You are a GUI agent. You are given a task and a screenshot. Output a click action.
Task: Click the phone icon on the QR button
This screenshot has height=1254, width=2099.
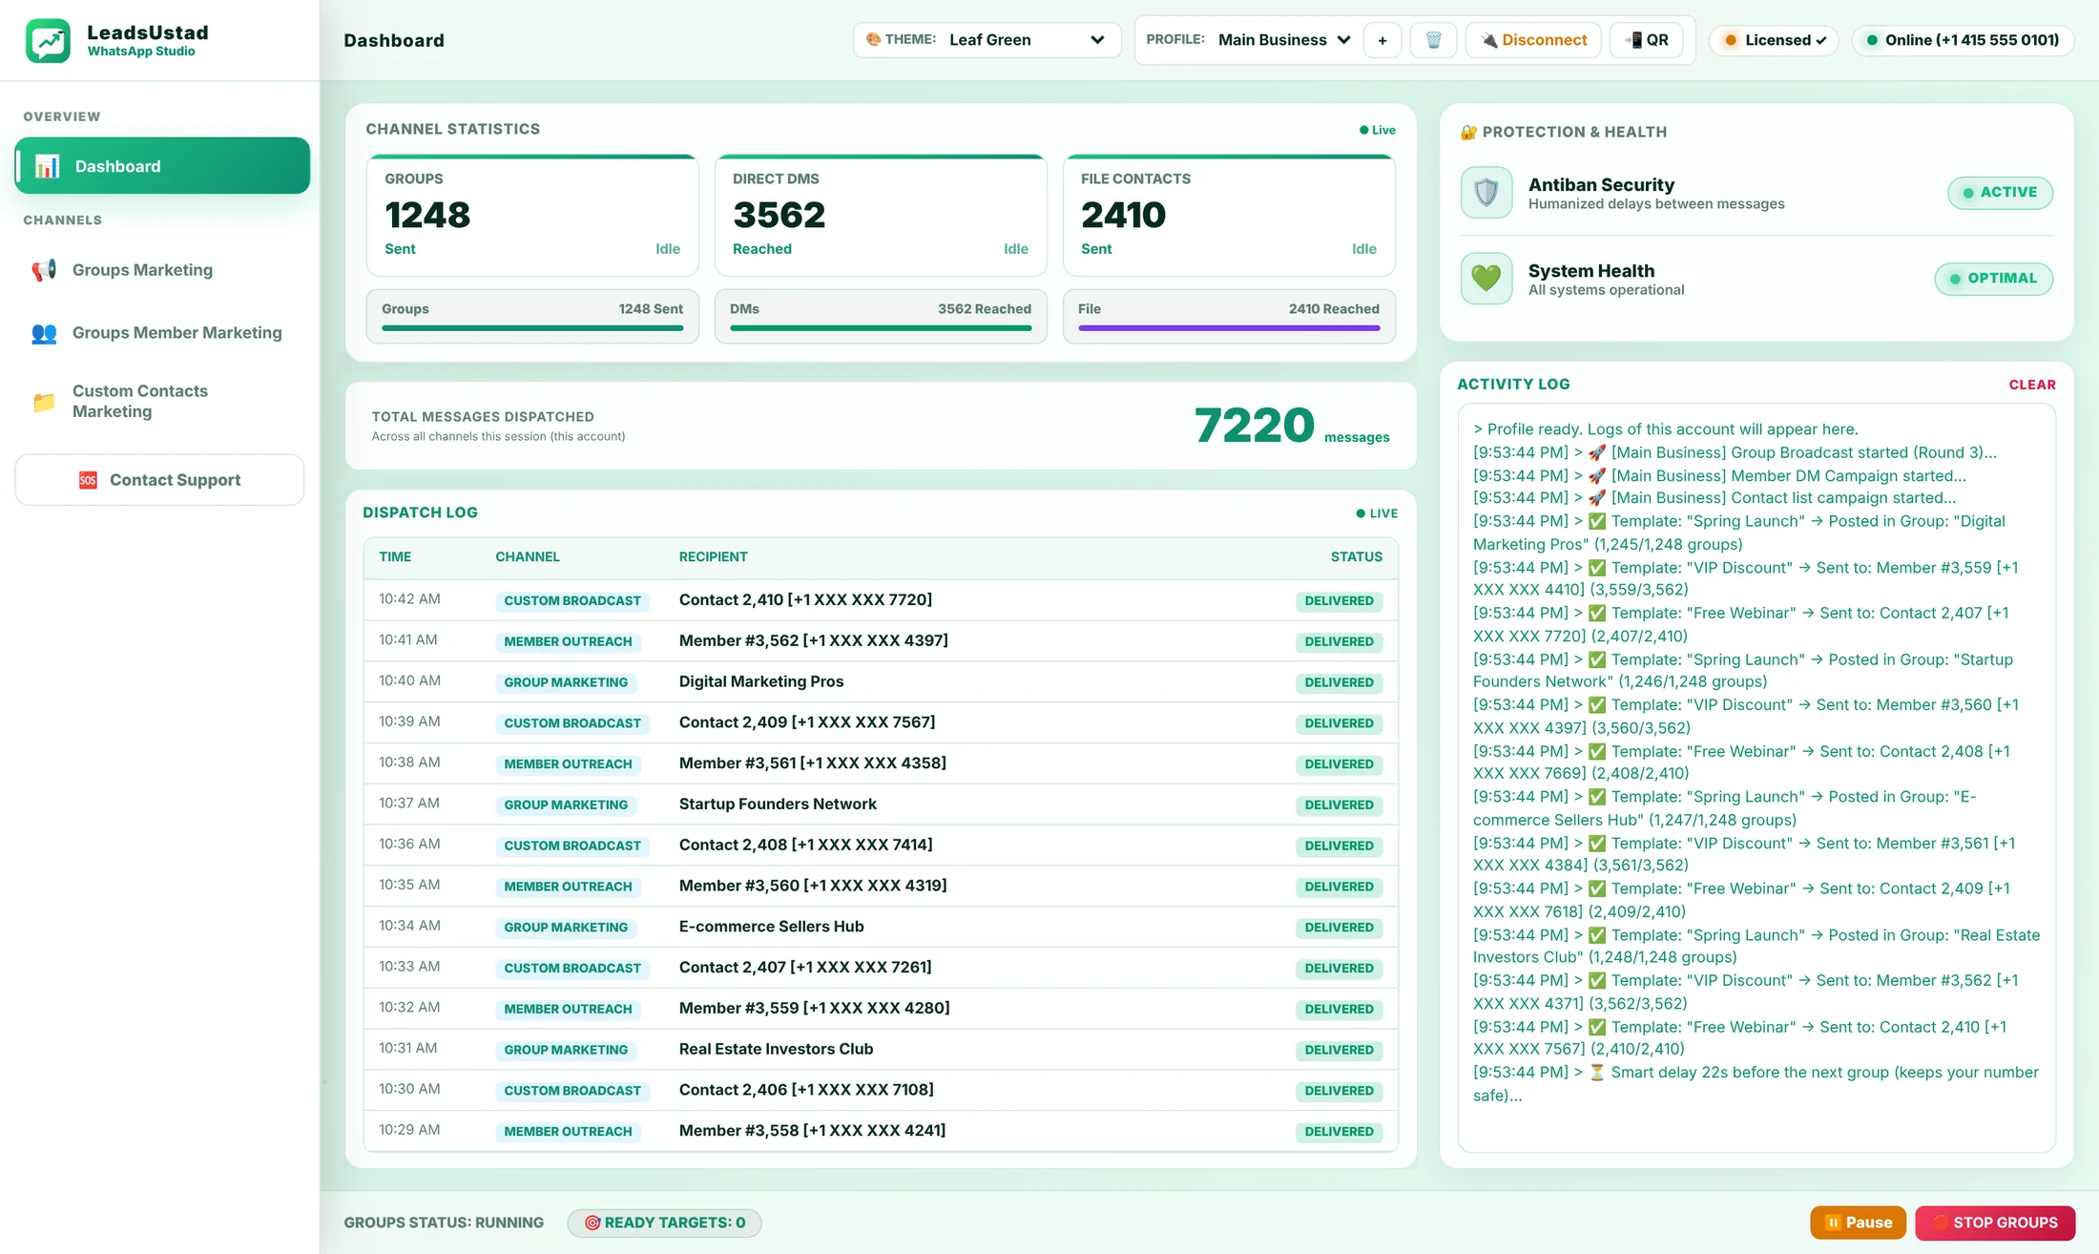[x=1633, y=40]
